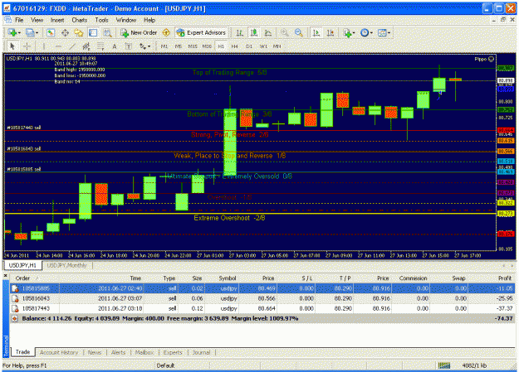Select the Trendline tool
The width and height of the screenshot is (519, 372).
(x=72, y=46)
